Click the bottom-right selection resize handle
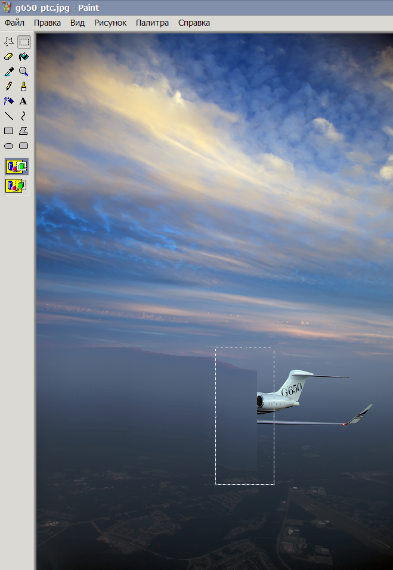The height and width of the screenshot is (570, 393). point(274,484)
